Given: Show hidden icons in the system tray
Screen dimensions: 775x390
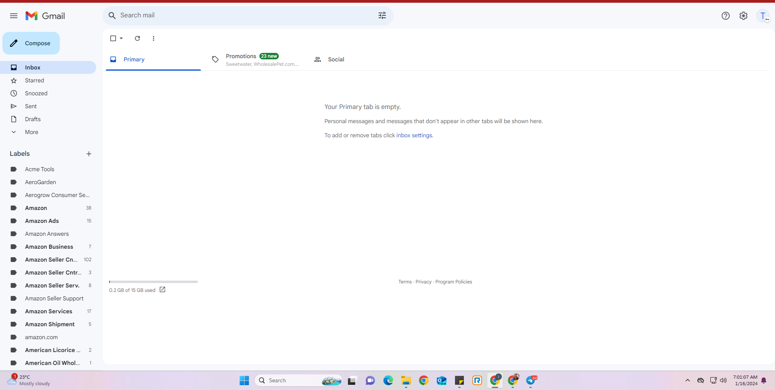Looking at the screenshot, I should [x=688, y=380].
